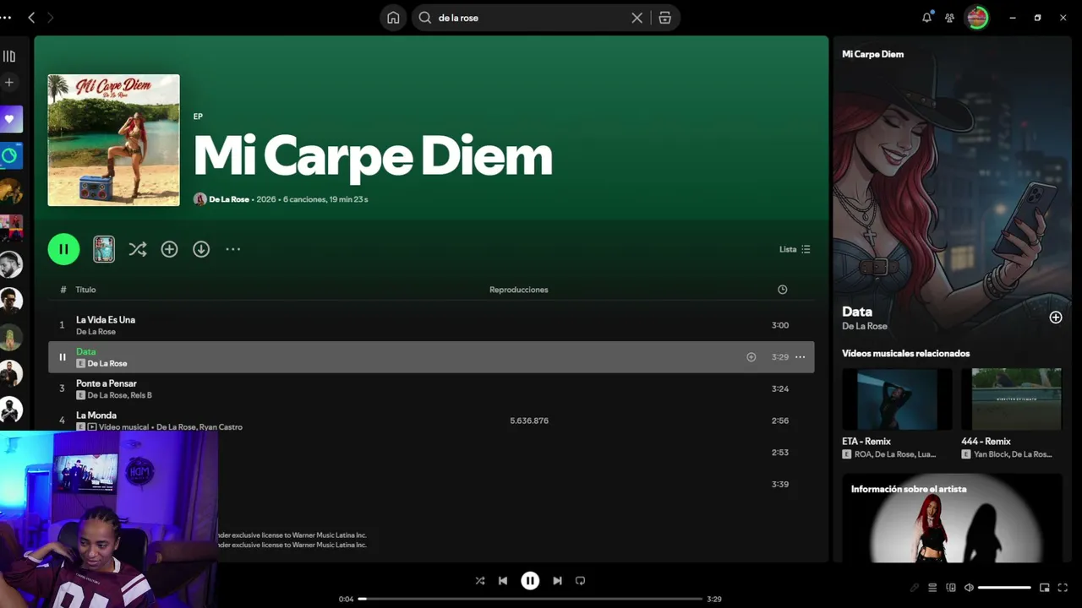Pause track Data in the track list

62,357
